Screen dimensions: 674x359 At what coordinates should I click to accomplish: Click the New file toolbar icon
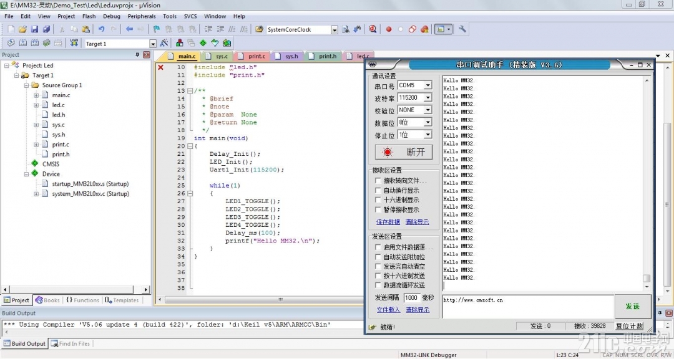[11, 29]
